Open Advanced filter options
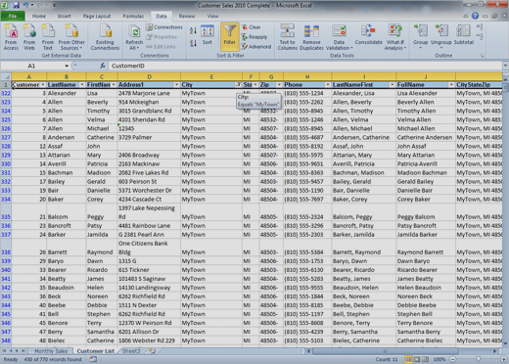 pos(256,47)
